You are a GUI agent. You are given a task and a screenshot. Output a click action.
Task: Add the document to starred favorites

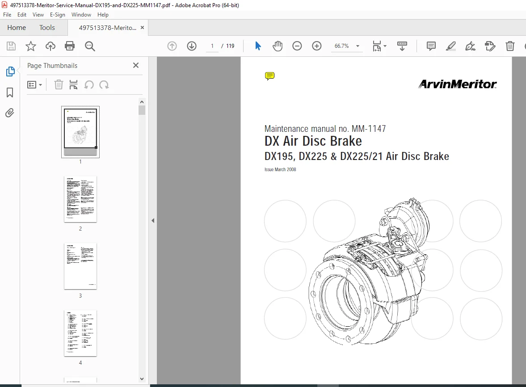click(x=30, y=46)
